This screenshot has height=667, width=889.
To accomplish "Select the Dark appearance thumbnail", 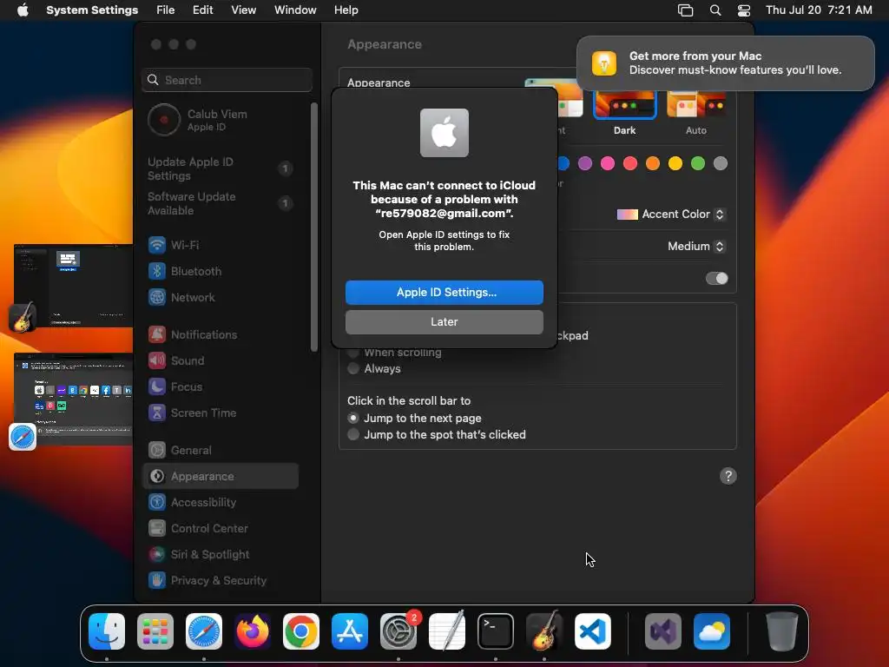I will pyautogui.click(x=625, y=104).
